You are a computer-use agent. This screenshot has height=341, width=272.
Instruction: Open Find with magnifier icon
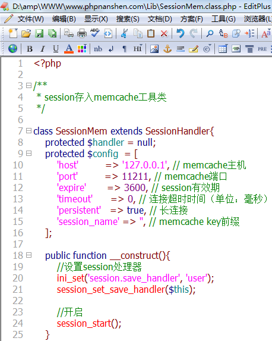[x=210, y=33]
